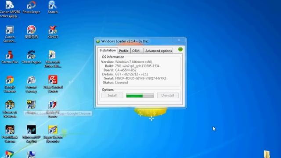Select the Cheat Engine desktop icon
This screenshot has height=158, width=281.
pyautogui.click(x=31, y=57)
